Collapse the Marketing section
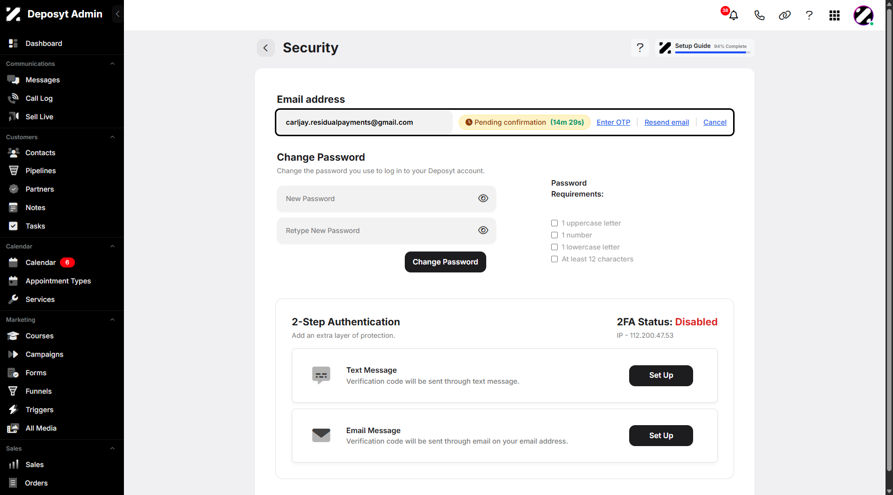893x495 pixels. point(112,320)
